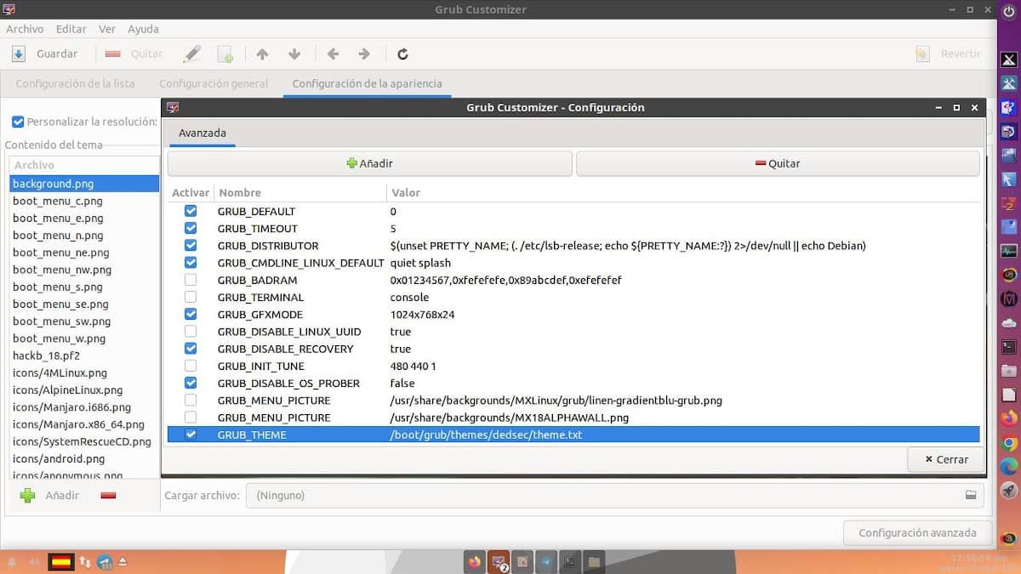This screenshot has width=1021, height=574.
Task: Switch to the Configuración general tab
Action: pos(214,83)
